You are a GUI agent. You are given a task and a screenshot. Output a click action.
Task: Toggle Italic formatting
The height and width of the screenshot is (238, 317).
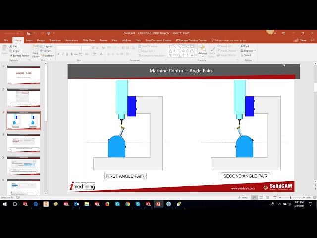point(63,54)
